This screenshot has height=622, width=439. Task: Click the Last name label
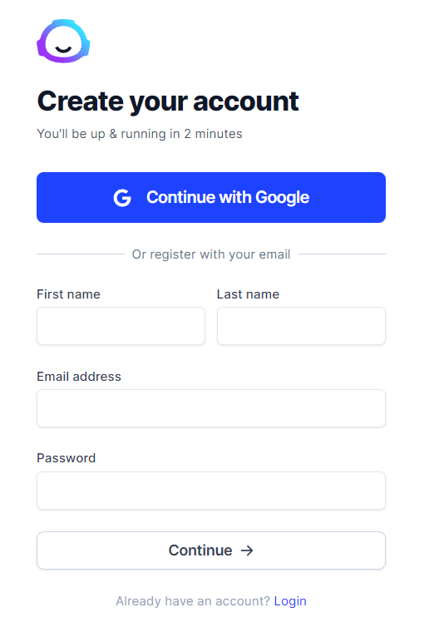249,294
